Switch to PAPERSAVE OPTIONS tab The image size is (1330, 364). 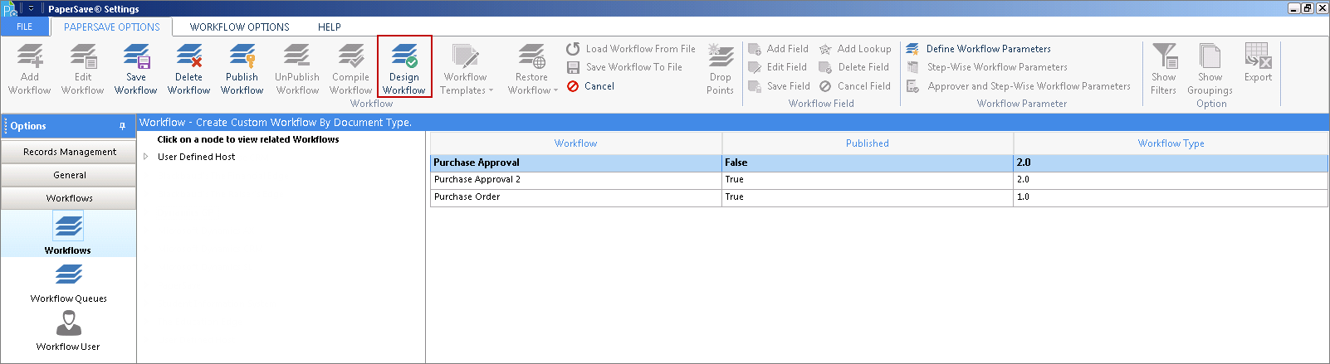(112, 27)
